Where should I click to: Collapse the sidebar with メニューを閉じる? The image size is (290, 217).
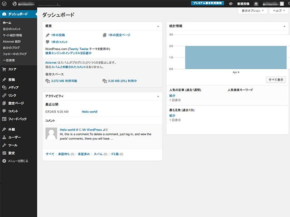15,161
